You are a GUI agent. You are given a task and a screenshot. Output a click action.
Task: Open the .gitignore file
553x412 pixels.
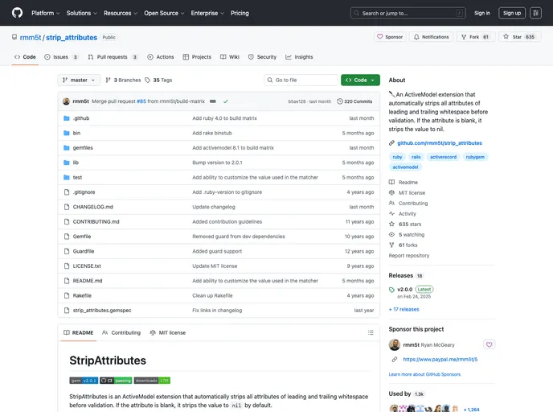[84, 192]
